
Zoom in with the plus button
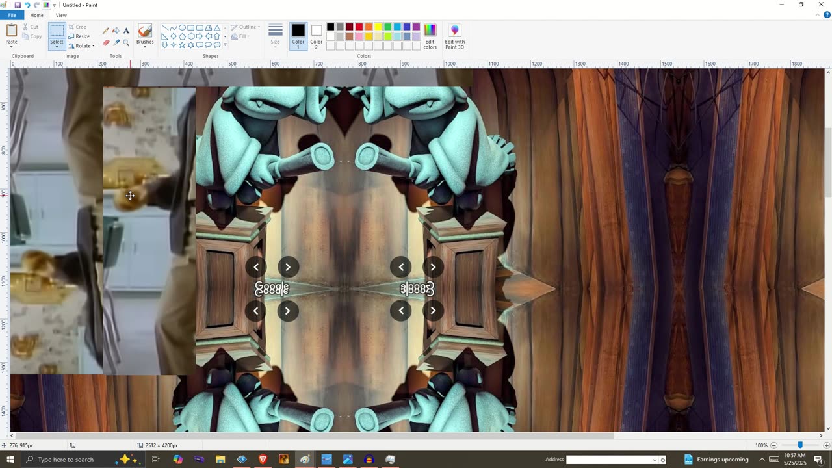coord(825,445)
